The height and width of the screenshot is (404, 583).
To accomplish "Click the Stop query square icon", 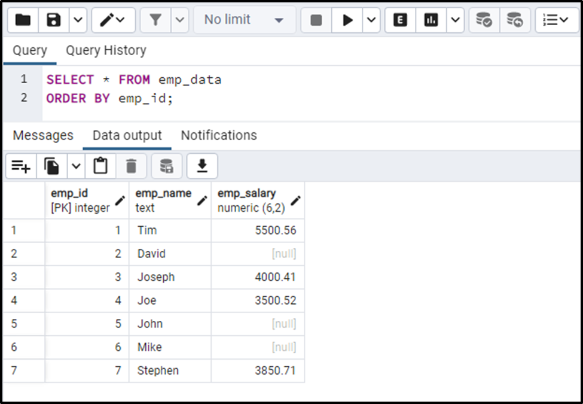I will pos(316,20).
